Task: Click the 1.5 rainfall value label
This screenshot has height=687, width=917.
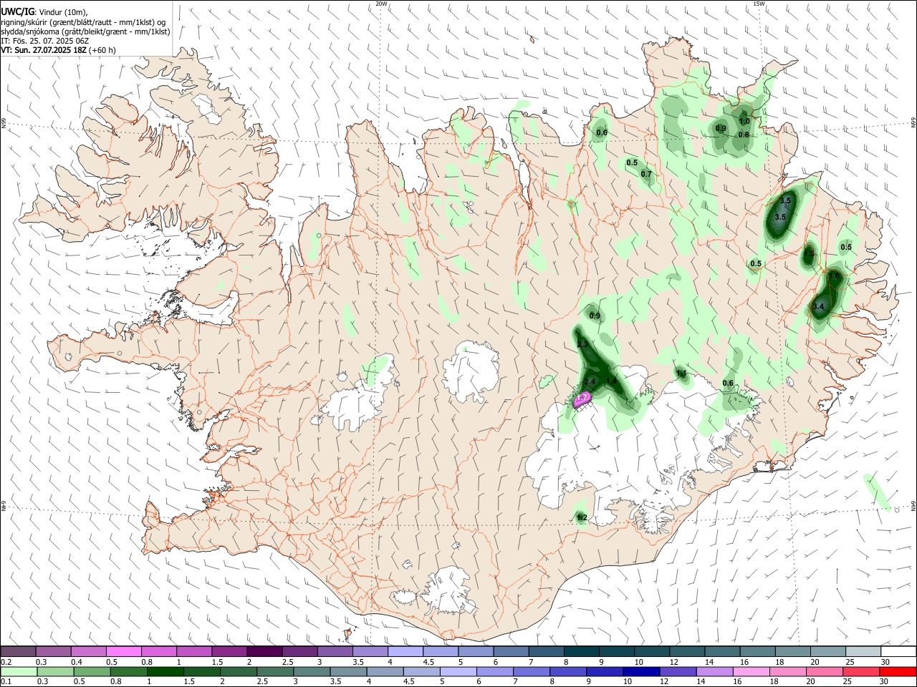Action: click(809, 253)
